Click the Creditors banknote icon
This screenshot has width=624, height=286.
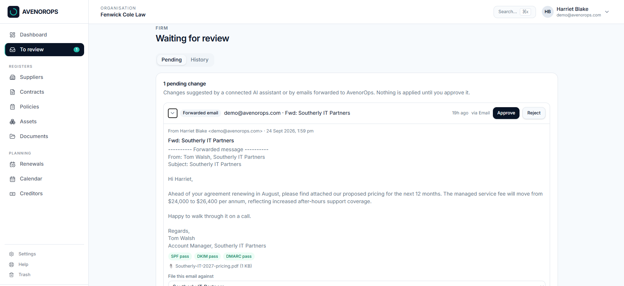point(12,194)
